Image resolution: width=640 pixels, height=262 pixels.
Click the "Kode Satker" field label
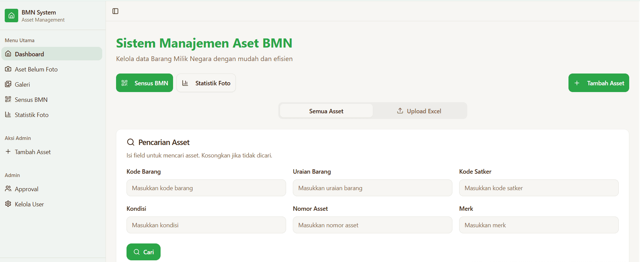click(475, 171)
